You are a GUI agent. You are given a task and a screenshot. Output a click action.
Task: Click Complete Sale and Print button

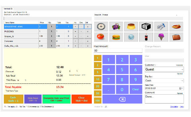[56, 99]
